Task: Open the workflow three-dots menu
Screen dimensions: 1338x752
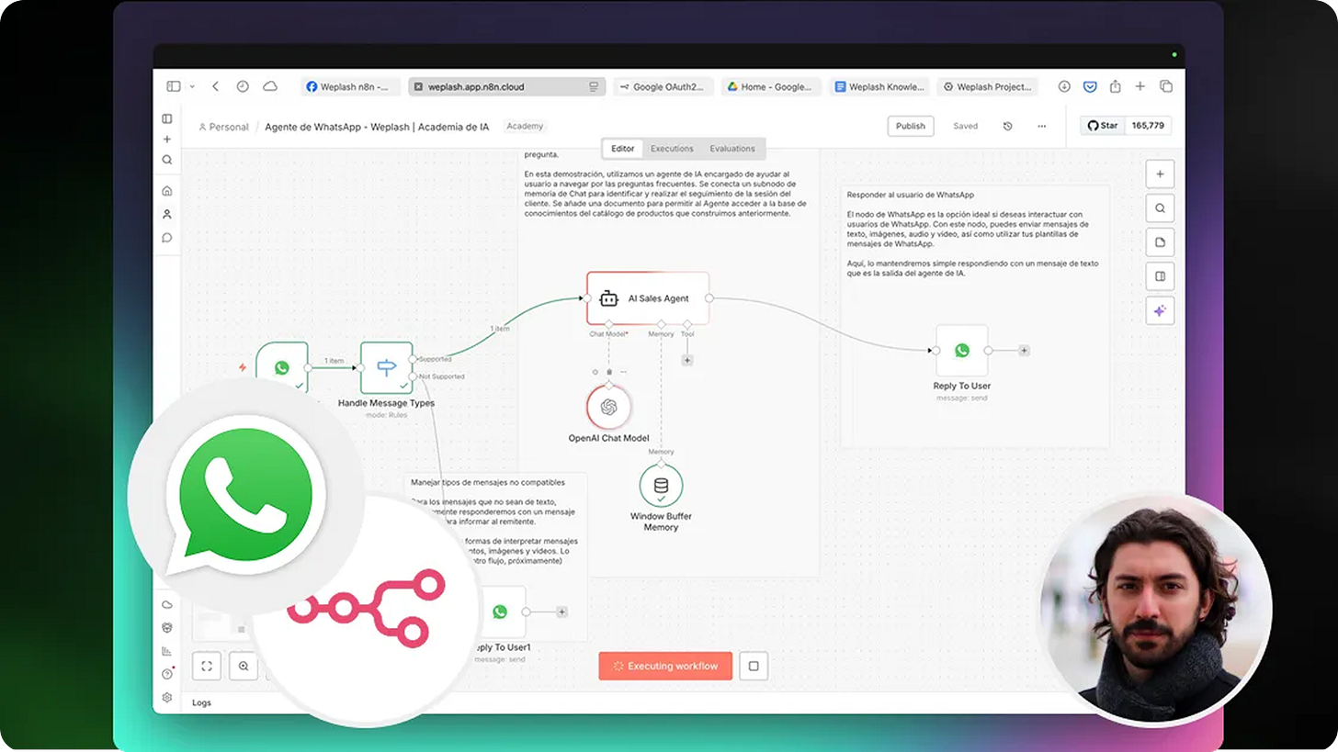Action: coord(1041,126)
